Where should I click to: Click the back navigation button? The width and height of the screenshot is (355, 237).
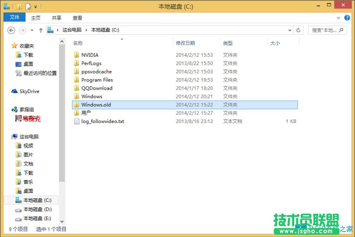coord(11,30)
